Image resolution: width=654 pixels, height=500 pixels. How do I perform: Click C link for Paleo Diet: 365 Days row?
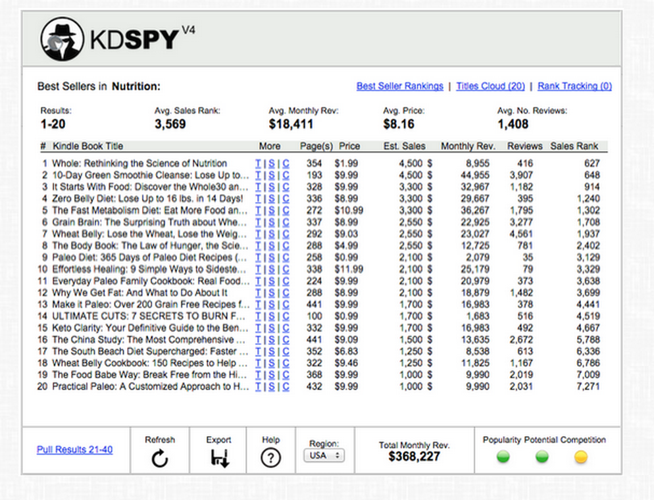[x=286, y=257]
